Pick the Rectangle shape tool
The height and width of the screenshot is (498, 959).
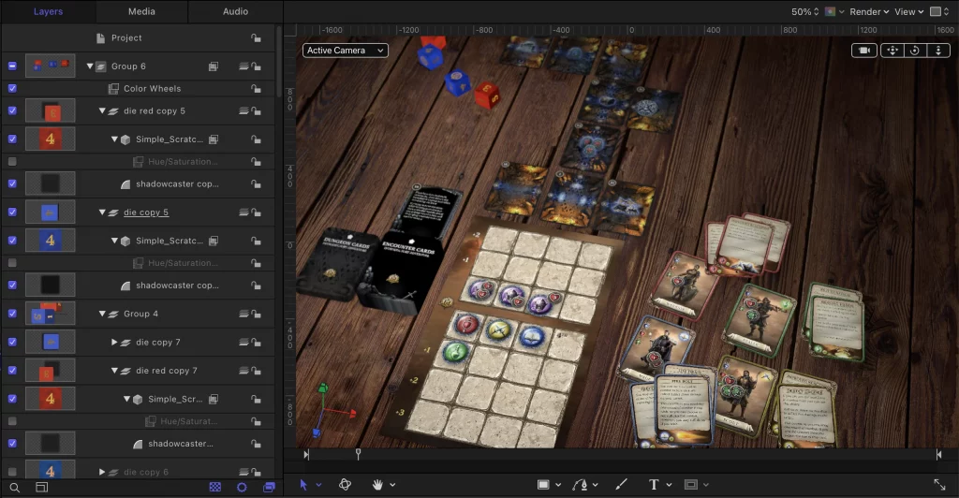point(543,485)
